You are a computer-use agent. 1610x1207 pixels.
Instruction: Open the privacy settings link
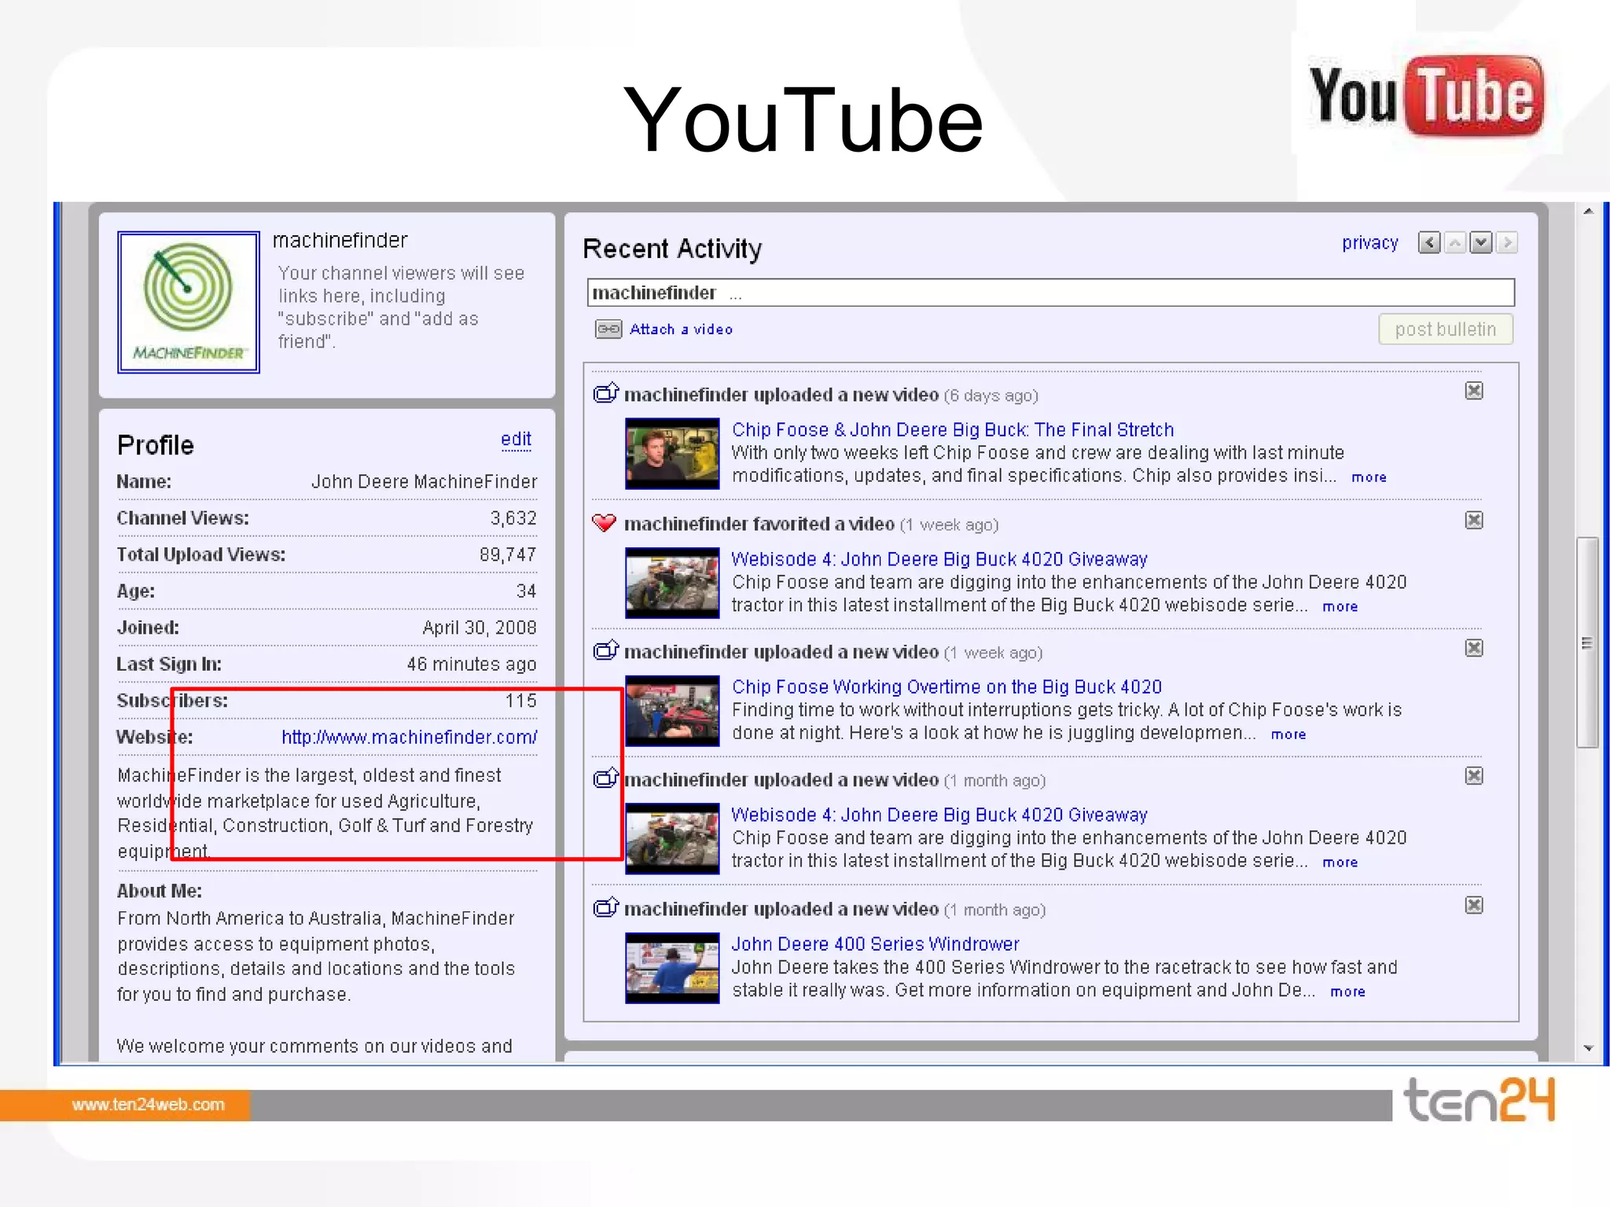coord(1369,243)
